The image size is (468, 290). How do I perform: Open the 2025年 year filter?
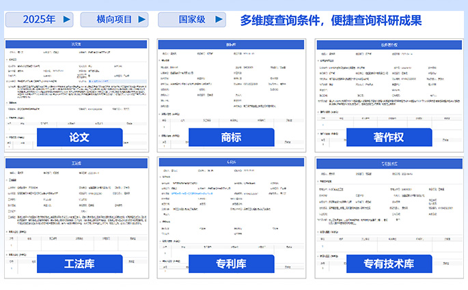click(38, 20)
